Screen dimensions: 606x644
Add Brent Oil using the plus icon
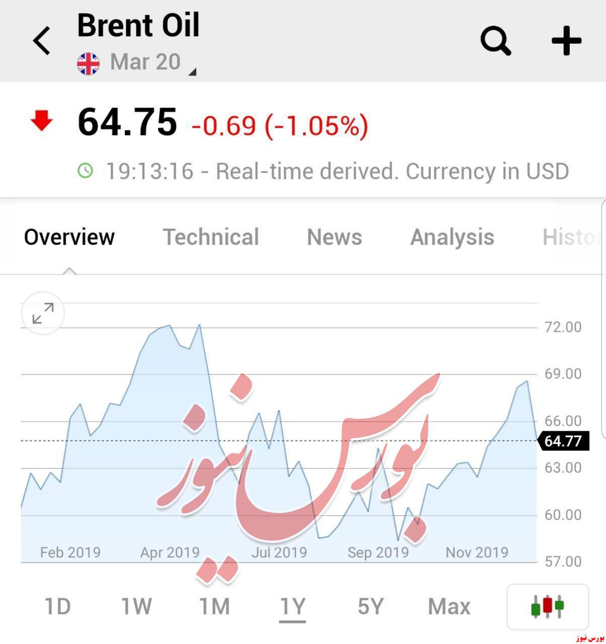click(566, 41)
